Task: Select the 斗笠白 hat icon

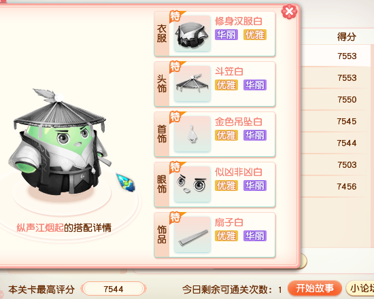Action: click(192, 84)
